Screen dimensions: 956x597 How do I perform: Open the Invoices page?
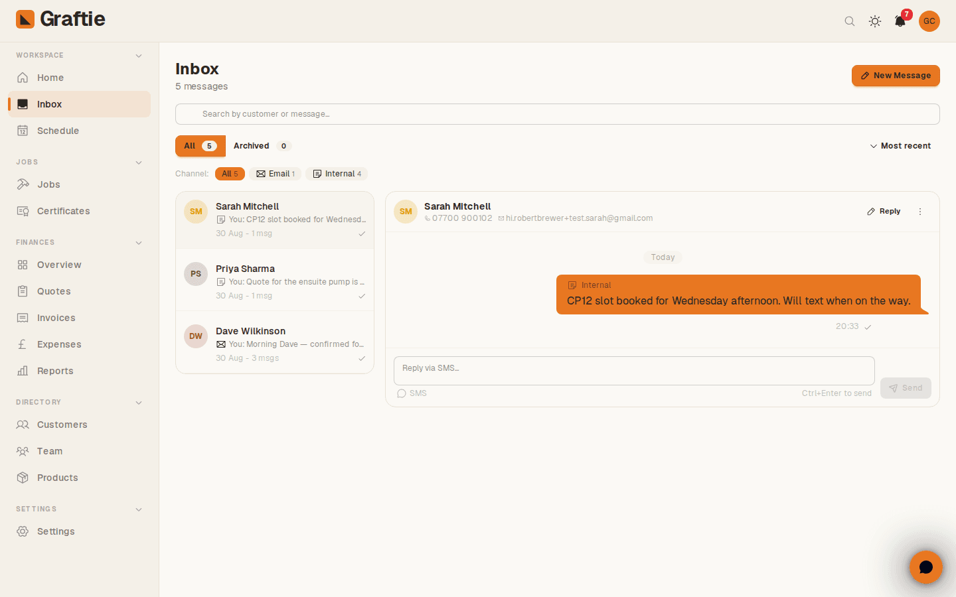coord(80,318)
